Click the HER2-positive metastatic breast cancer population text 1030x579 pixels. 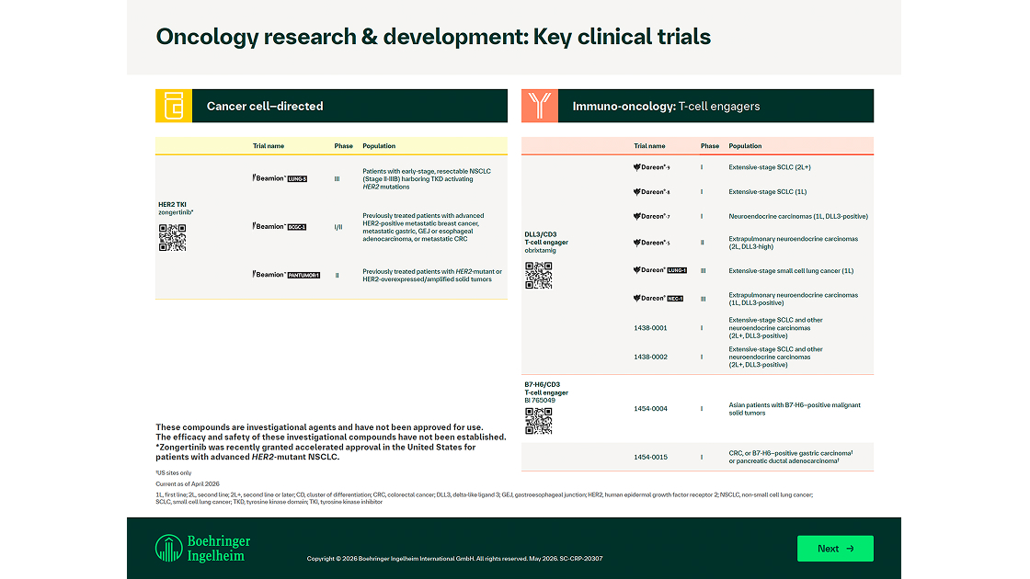[423, 227]
